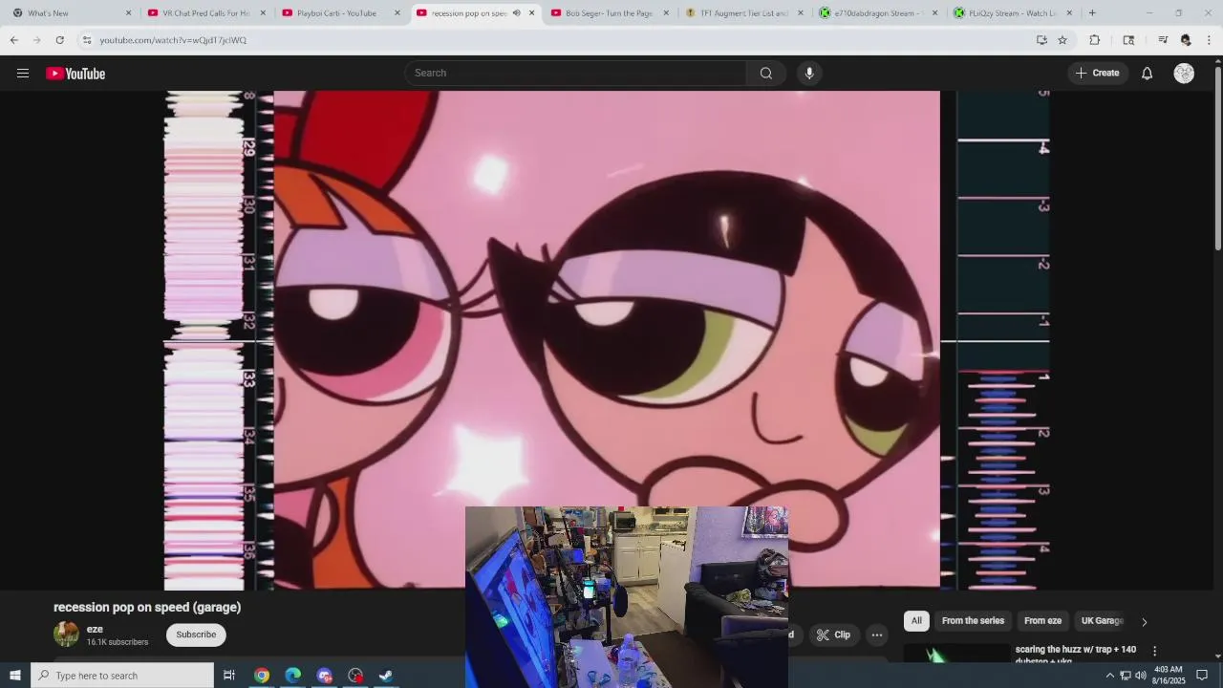Switch to e710dabdragon Stream tab

click(x=878, y=13)
